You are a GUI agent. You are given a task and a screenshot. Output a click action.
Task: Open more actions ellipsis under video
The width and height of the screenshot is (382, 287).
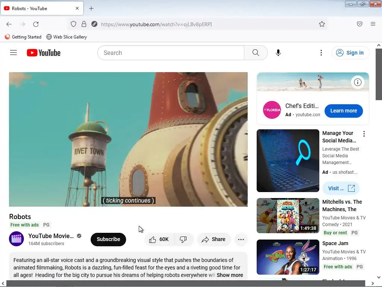tap(241, 240)
